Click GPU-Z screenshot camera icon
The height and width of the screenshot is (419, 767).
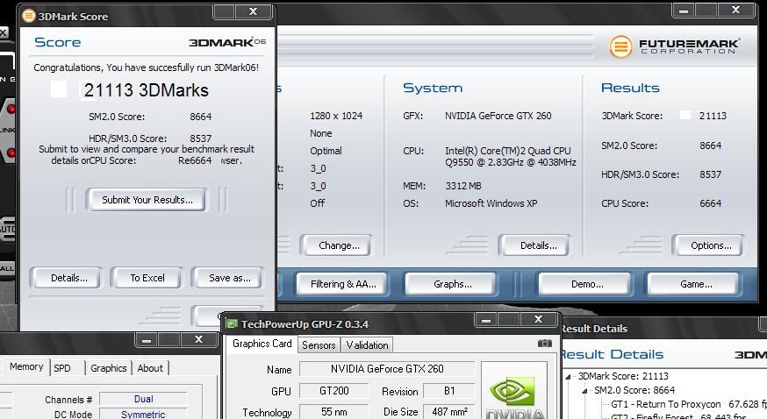coord(544,344)
